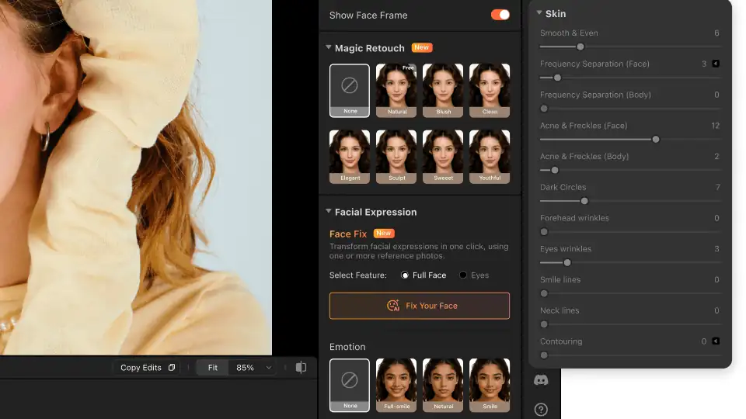The width and height of the screenshot is (746, 419).
Task: Click the copy icon beside Copy Edits
Action: (x=172, y=368)
